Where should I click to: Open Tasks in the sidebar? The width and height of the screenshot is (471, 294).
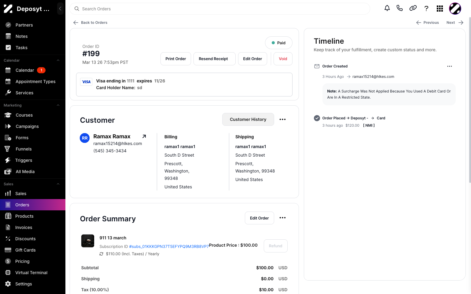pos(33,48)
